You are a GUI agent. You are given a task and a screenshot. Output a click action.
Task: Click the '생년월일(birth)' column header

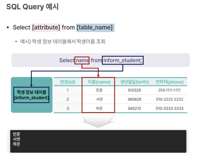coord(134,82)
